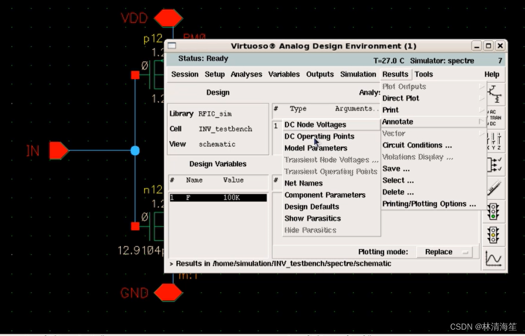Click the Type column header in analyses table
The image size is (525, 336).
coord(298,108)
